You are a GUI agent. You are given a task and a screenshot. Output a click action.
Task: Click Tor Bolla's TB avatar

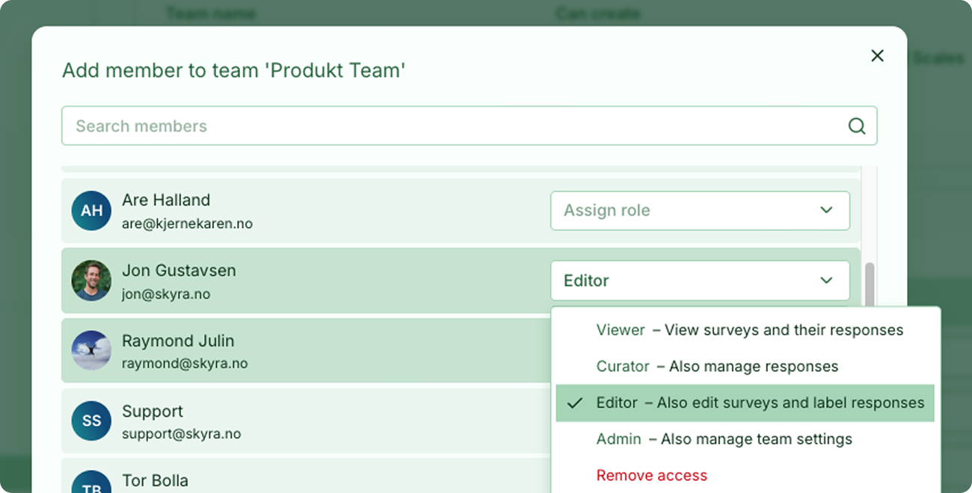[91, 482]
